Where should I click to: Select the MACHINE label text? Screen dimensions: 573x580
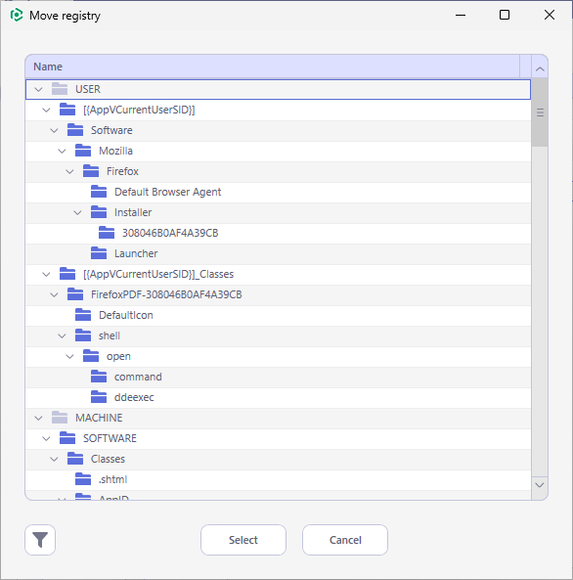pos(99,418)
